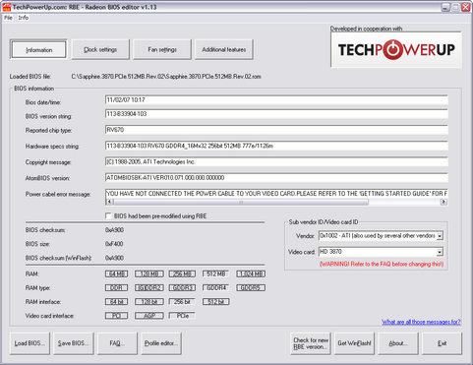The width and height of the screenshot is (473, 365).
Task: Click the Save BIOS button
Action: (74, 343)
